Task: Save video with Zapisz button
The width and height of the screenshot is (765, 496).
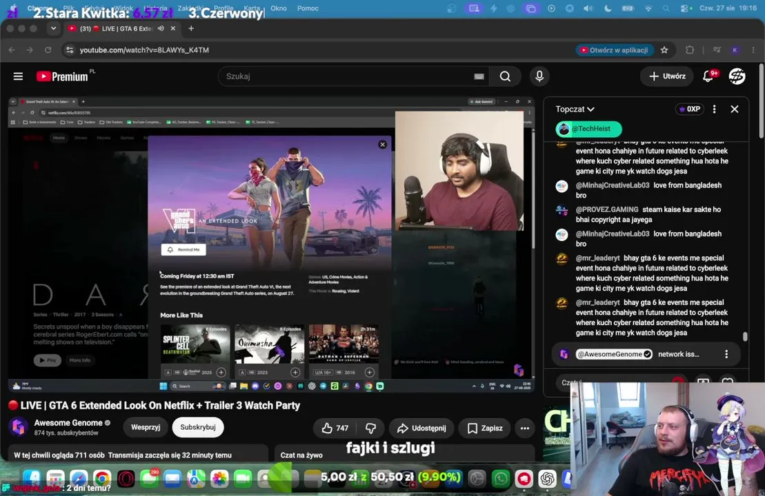Action: click(485, 428)
